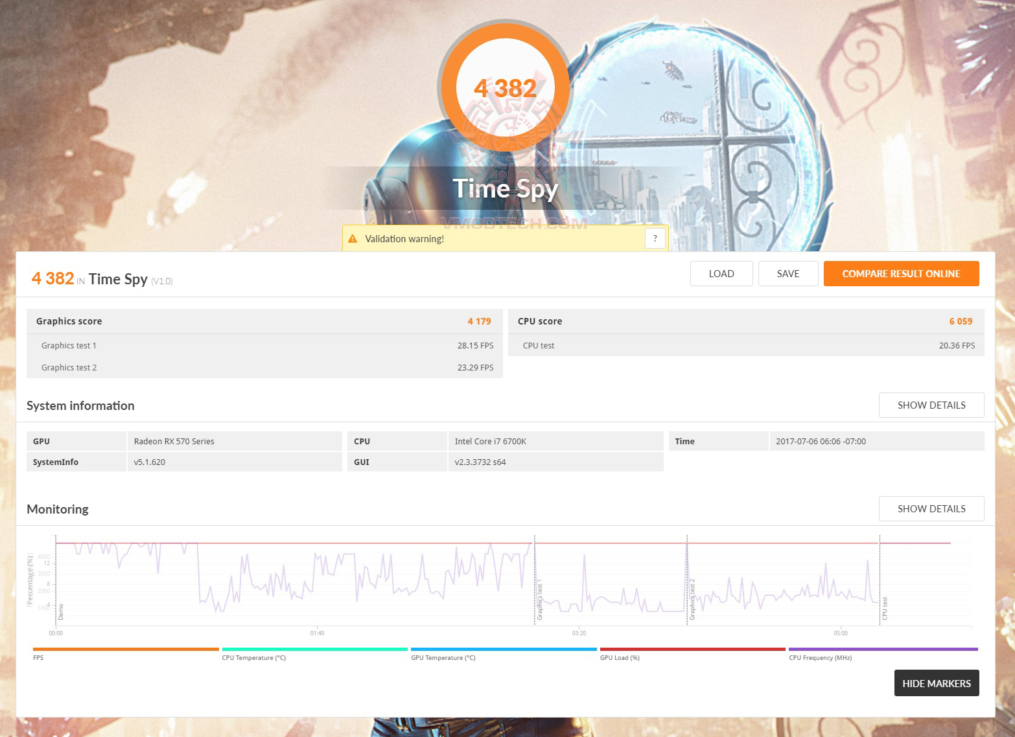Click the 28.15 FPS result value
The height and width of the screenshot is (737, 1015).
tap(475, 345)
